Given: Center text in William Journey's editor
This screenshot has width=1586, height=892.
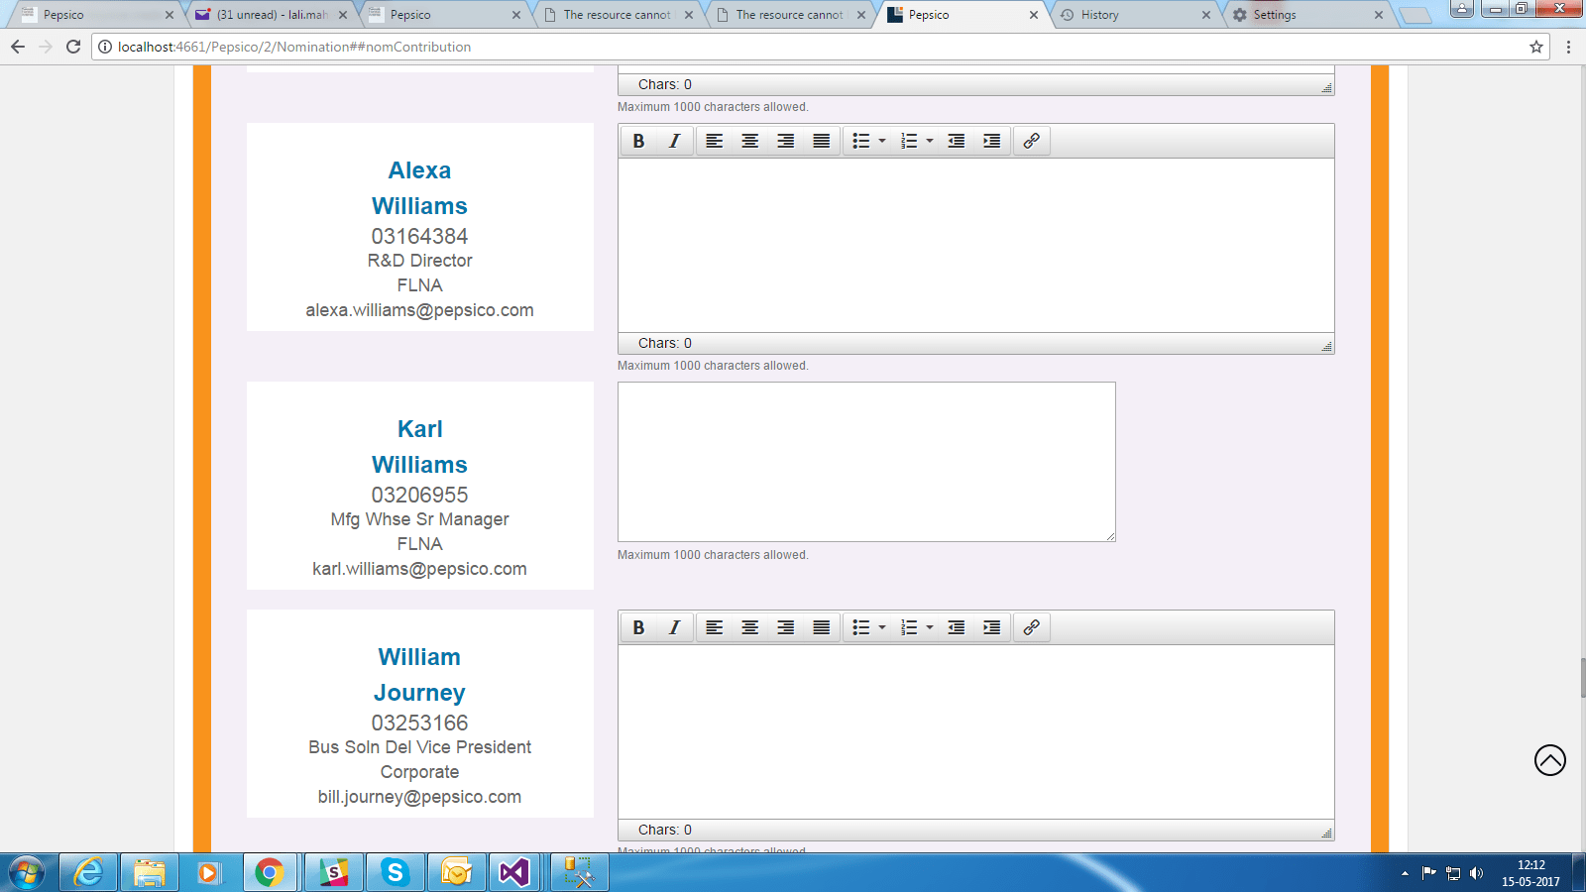Looking at the screenshot, I should [750, 627].
